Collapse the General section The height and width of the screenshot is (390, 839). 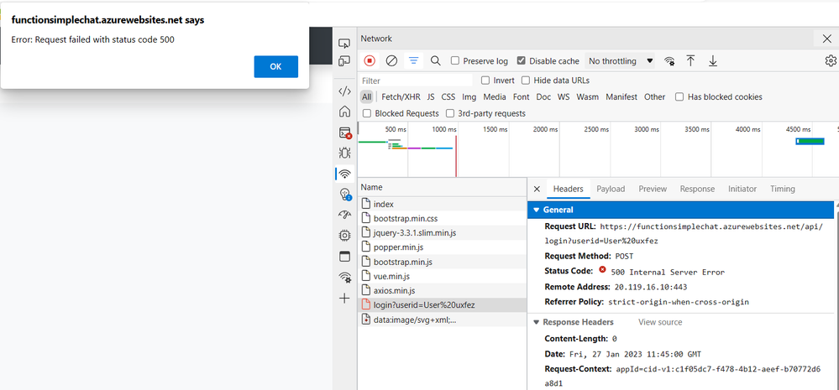pyautogui.click(x=537, y=210)
